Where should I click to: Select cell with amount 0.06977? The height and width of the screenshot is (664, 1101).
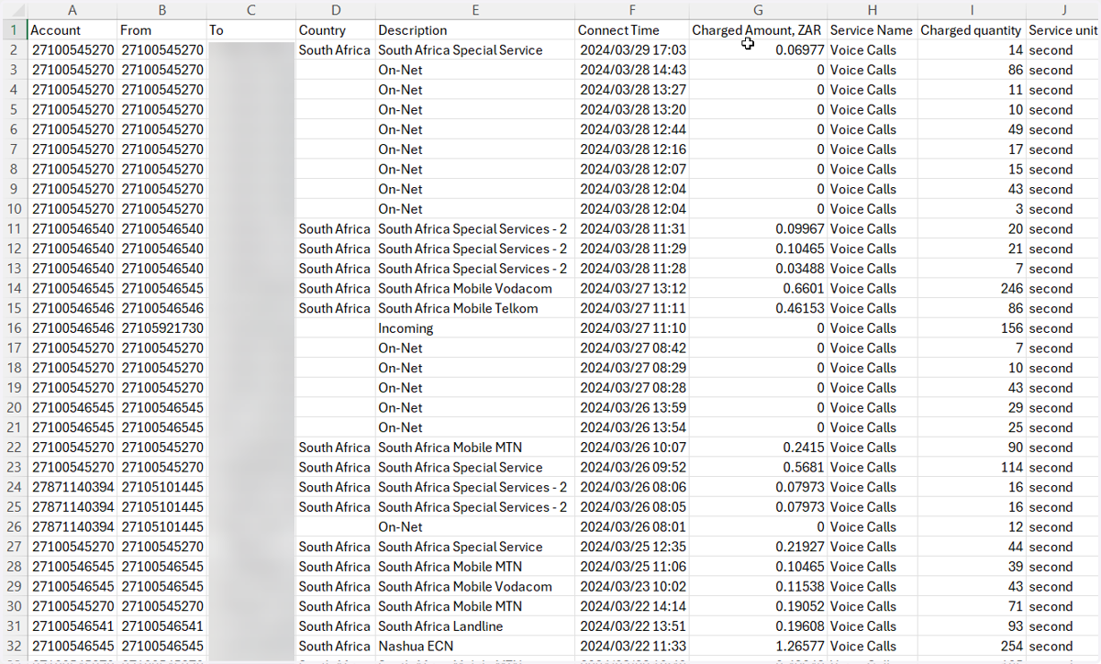[x=758, y=50]
